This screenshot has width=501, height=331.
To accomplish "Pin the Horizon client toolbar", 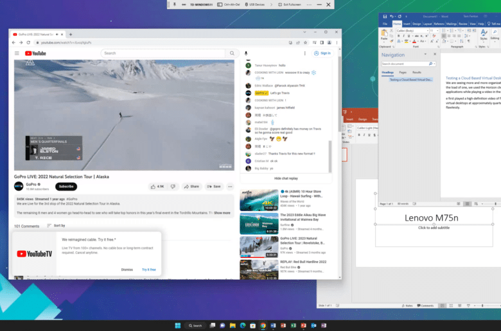I will tap(175, 4).
